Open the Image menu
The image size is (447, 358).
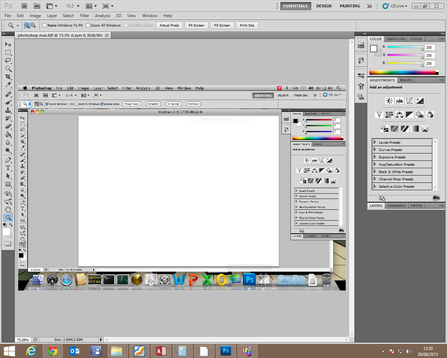pyautogui.click(x=35, y=16)
